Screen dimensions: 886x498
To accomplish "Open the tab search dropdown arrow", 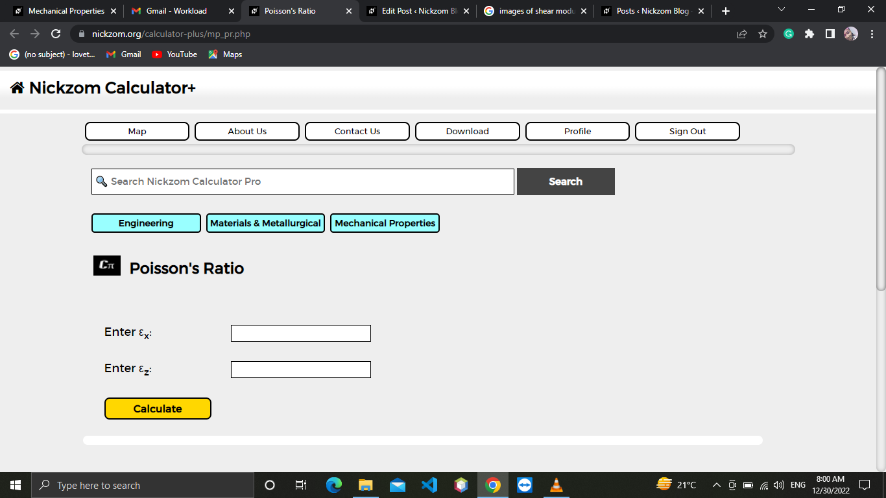I will tap(781, 10).
